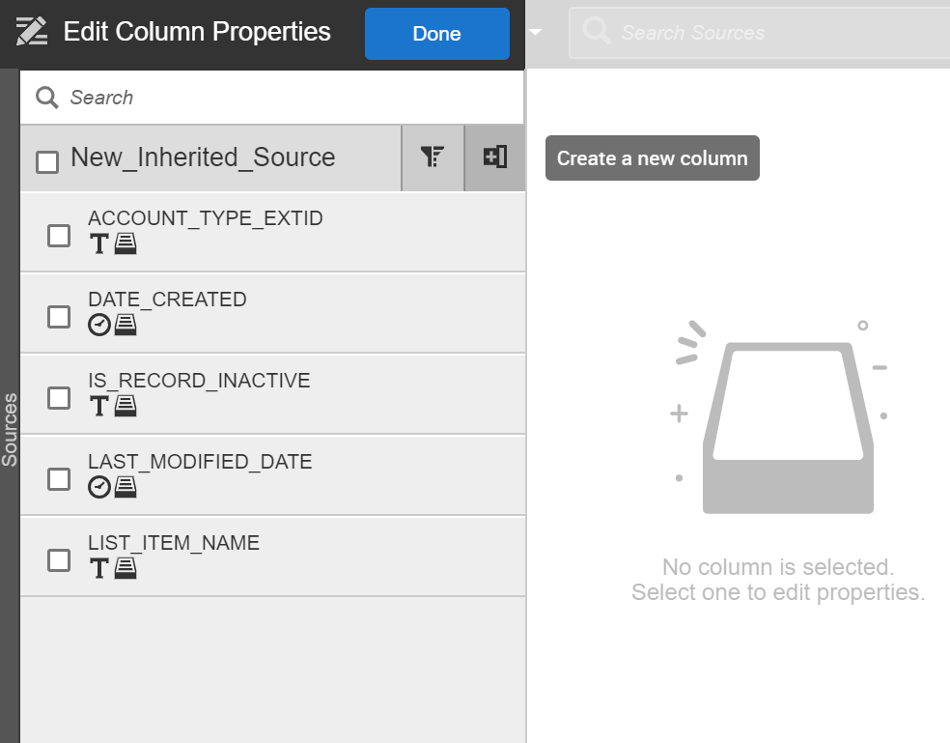Click the clock icon under DATE_CREATED
950x743 pixels.
click(x=98, y=325)
